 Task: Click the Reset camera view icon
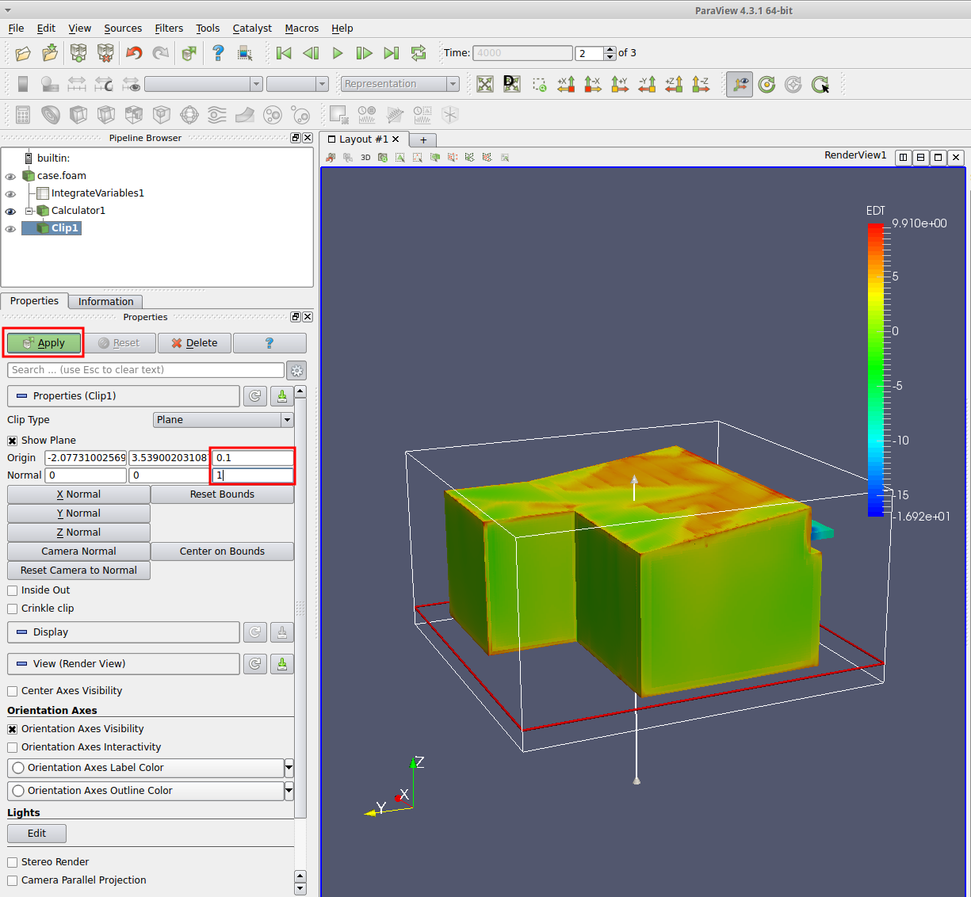[485, 84]
